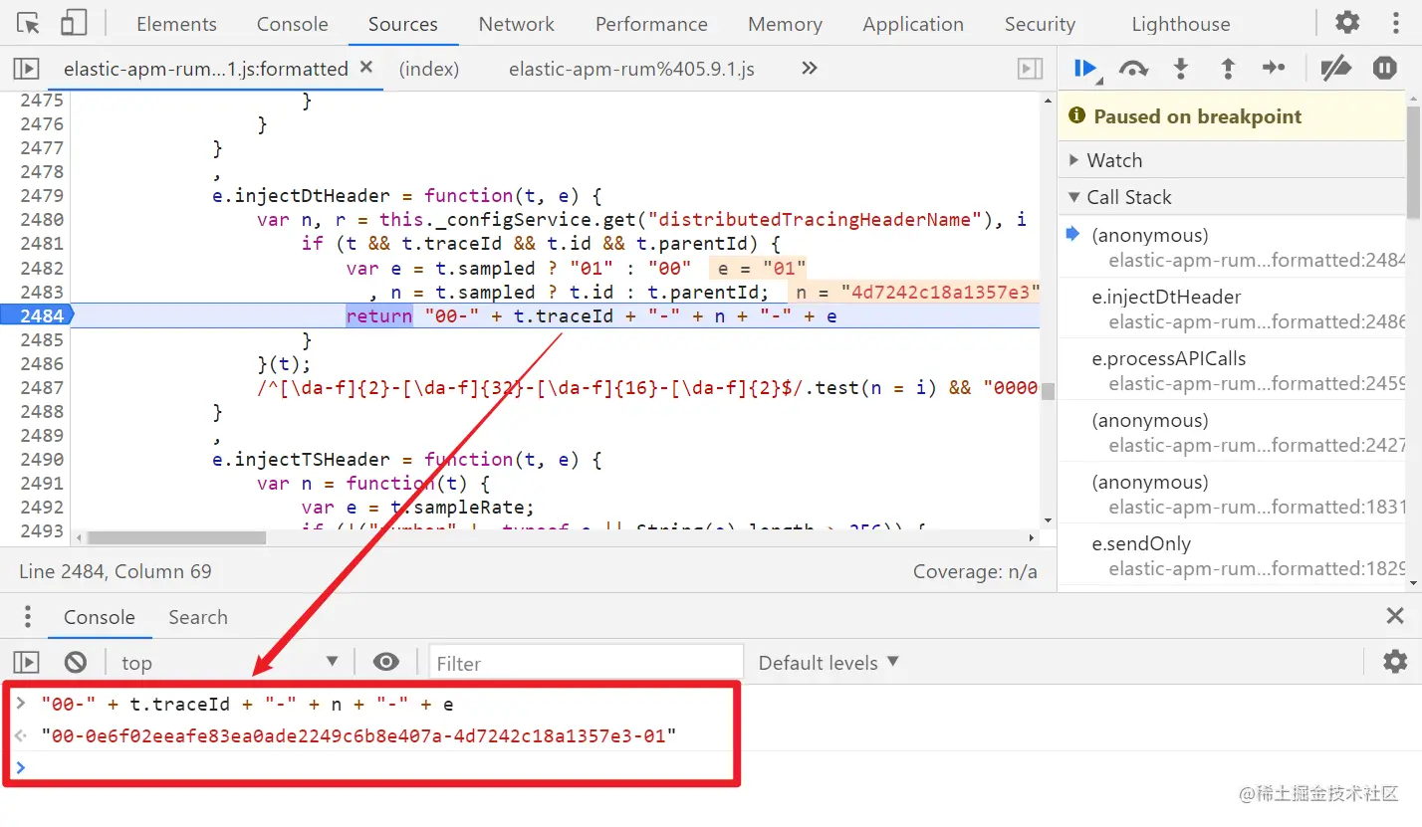1422x827 pixels.
Task: Close the elastic-apm-rum formatted tab
Action: click(366, 67)
